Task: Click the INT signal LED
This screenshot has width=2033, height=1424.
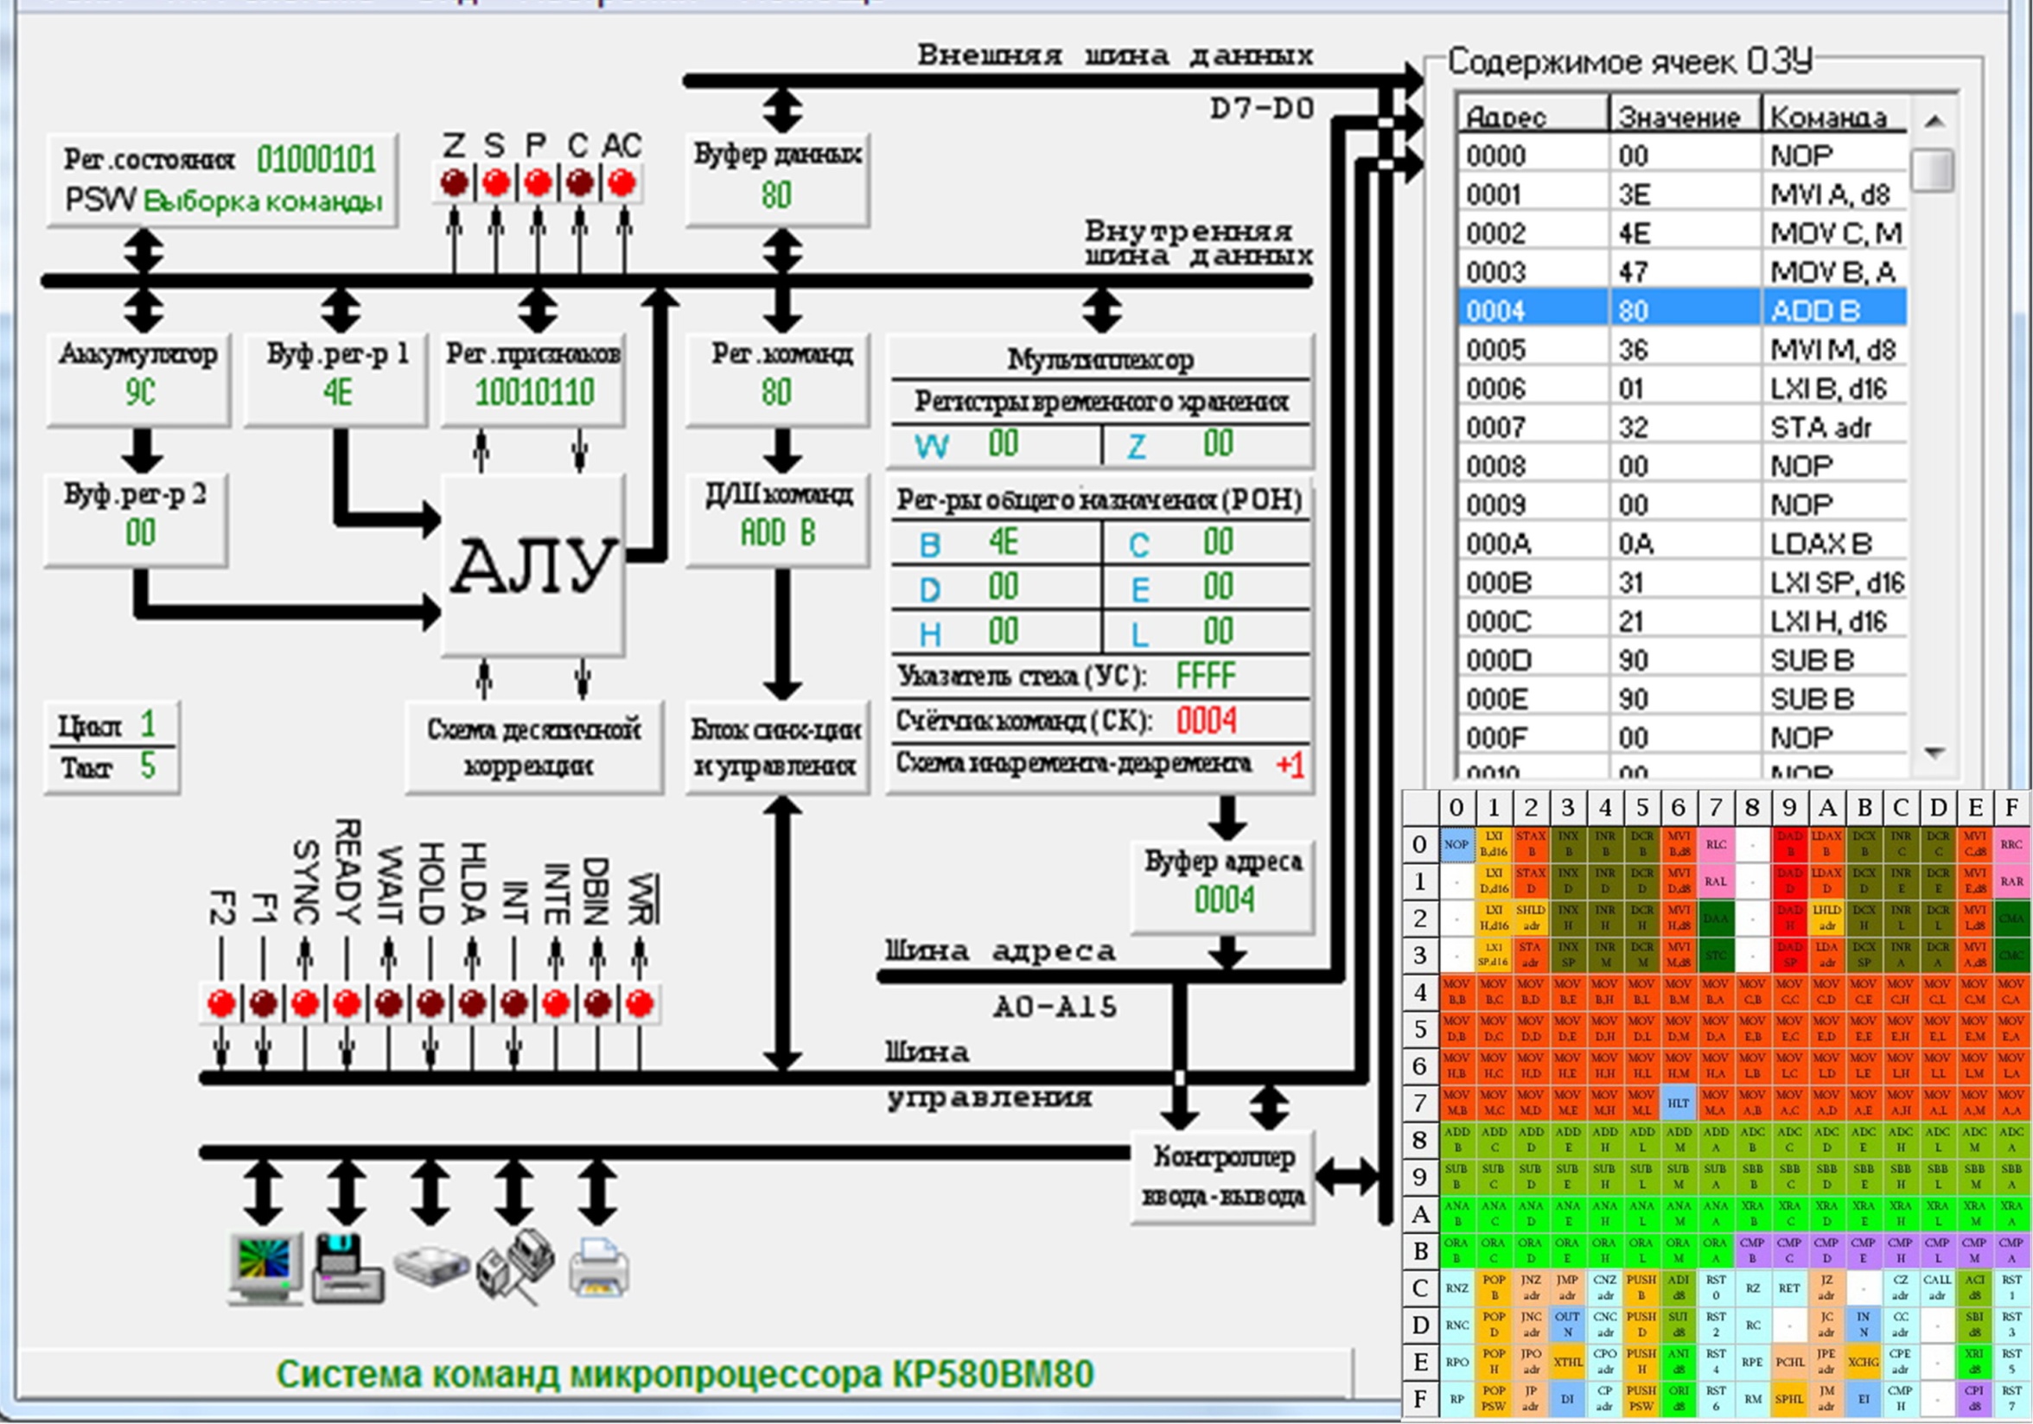Action: [514, 1003]
